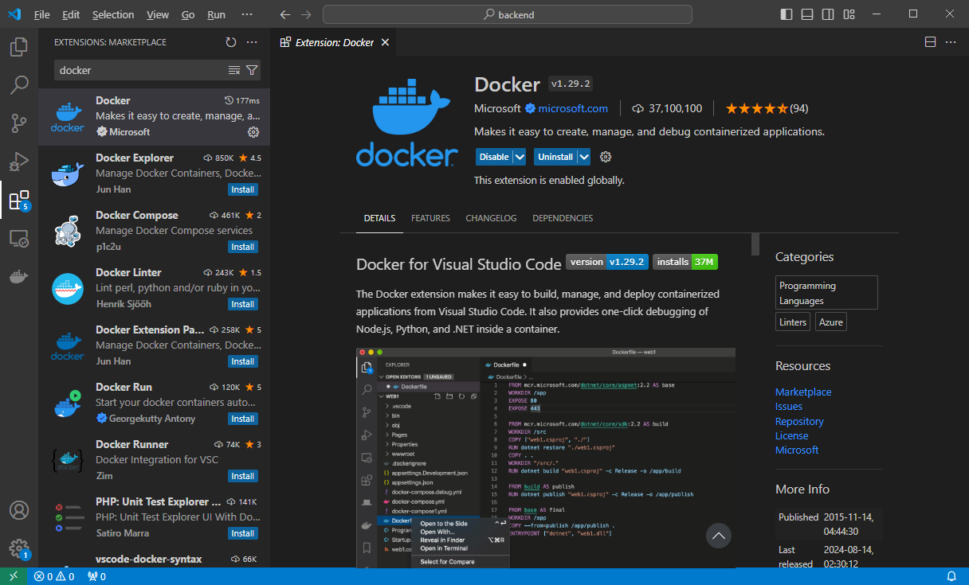969x585 pixels.
Task: Open the Run and Debug view
Action: pyautogui.click(x=19, y=162)
